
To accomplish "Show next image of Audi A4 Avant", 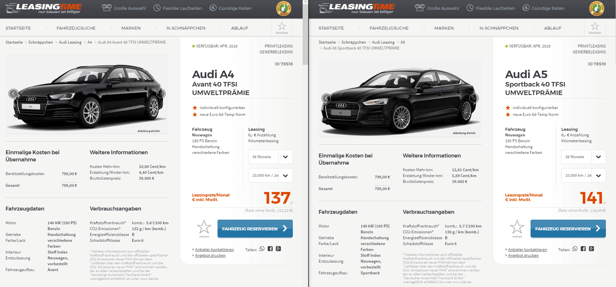I will click(x=161, y=94).
